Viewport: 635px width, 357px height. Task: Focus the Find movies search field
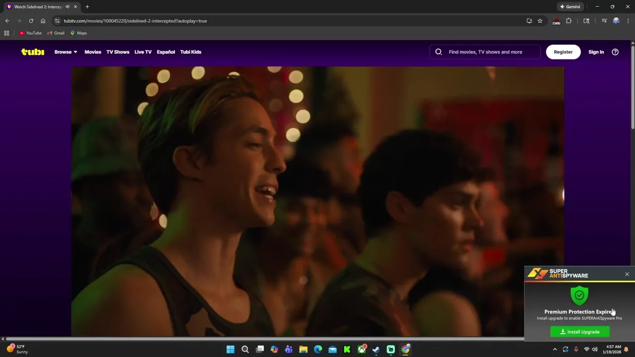[485, 52]
